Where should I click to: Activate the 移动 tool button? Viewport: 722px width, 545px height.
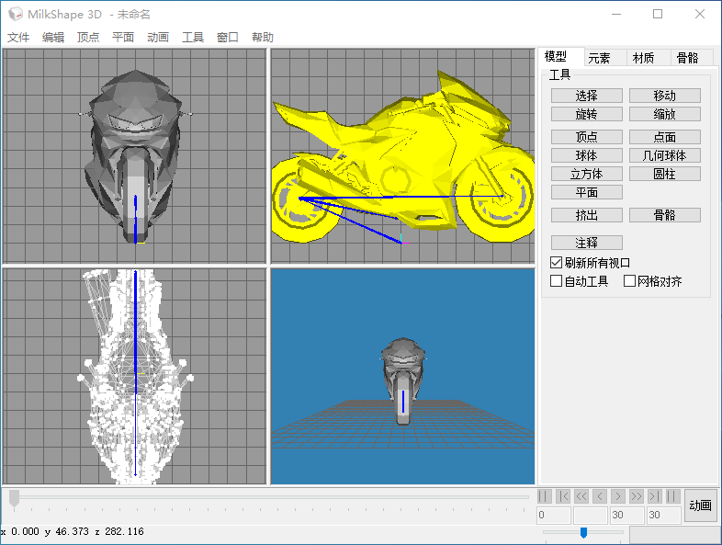(665, 96)
